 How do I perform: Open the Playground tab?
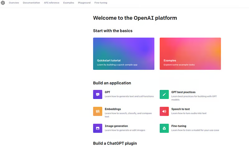click(x=84, y=3)
